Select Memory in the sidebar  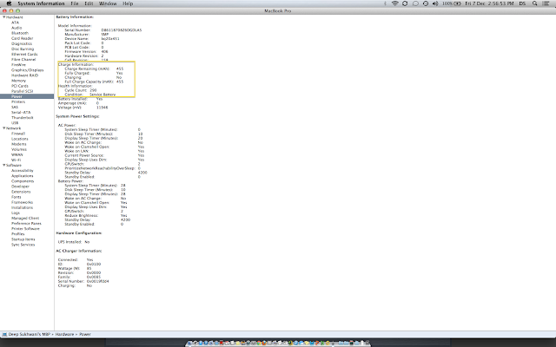[19, 81]
